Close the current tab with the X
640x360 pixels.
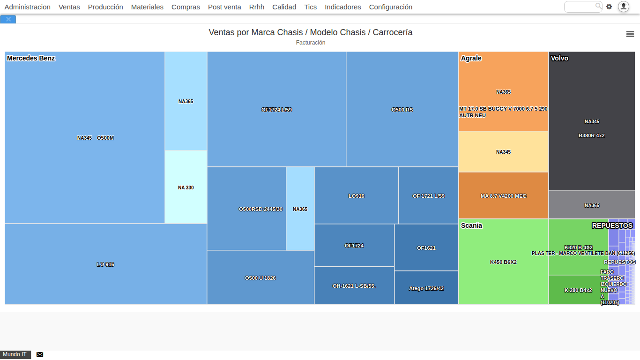click(x=8, y=19)
